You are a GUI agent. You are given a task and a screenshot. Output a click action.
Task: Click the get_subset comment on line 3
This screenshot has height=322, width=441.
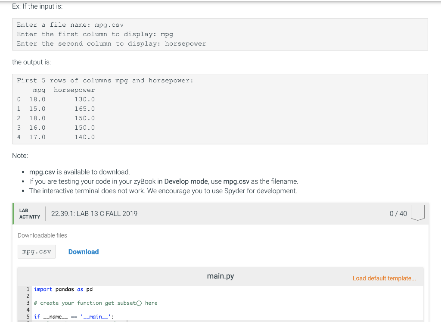[x=96, y=303]
